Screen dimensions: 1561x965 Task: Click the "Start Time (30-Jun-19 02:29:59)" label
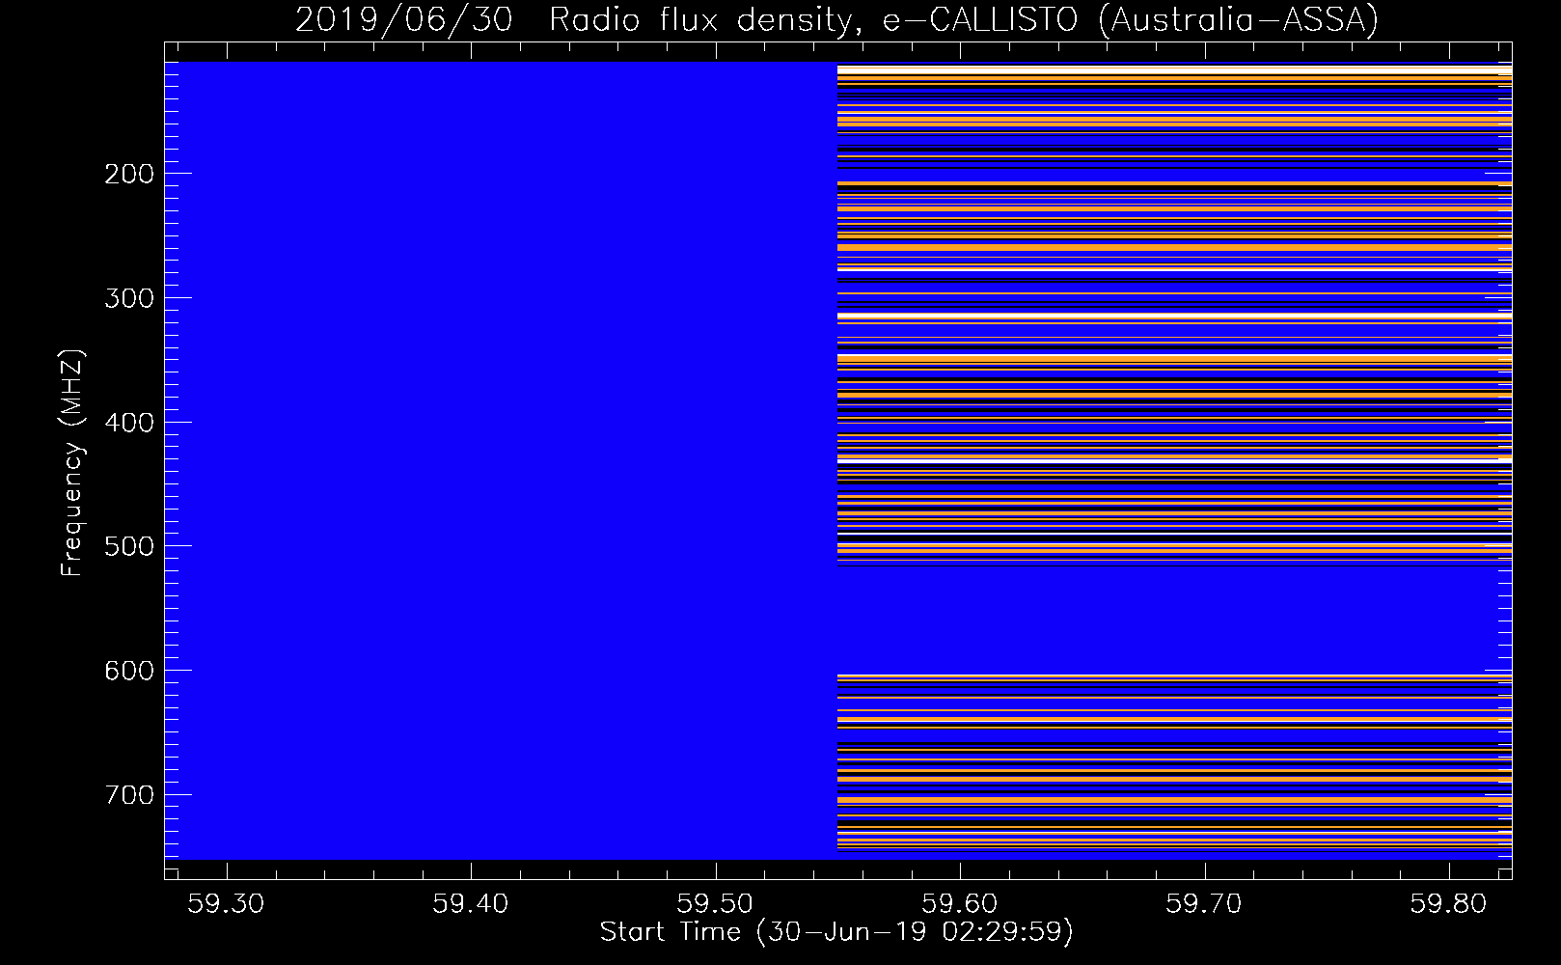pos(836,932)
